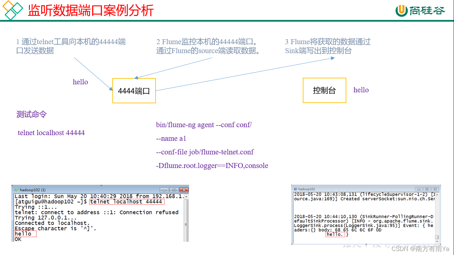Image resolution: width=454 pixels, height=255 pixels.
Task: Click the diamond logo icon beside the slide title
Action: click(13, 10)
